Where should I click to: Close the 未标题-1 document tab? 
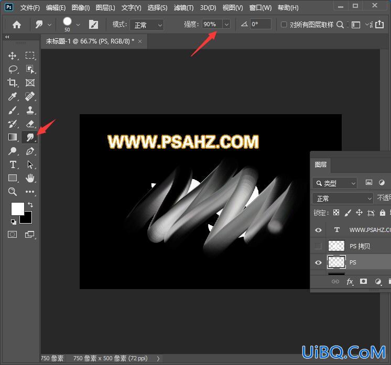pos(140,41)
